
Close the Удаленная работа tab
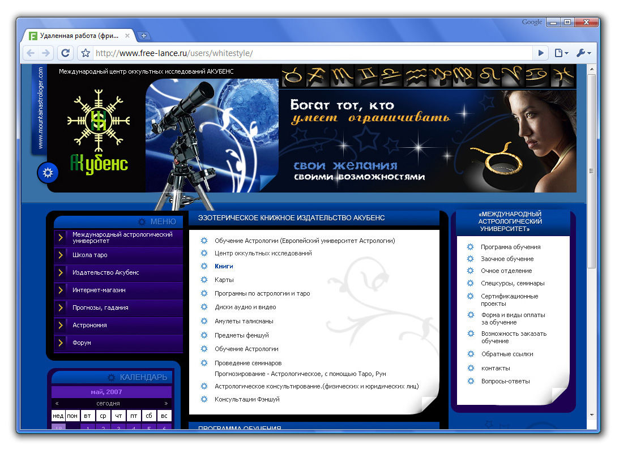pos(127,36)
